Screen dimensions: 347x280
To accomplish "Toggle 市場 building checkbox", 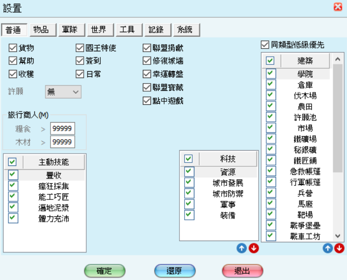I will pyautogui.click(x=271, y=128).
